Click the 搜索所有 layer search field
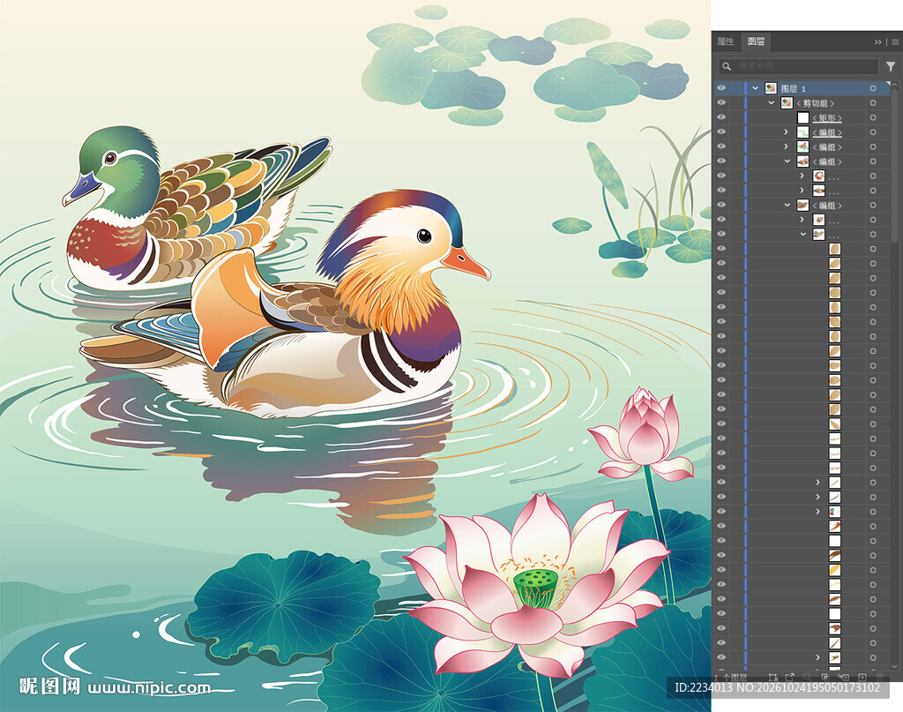 (x=799, y=66)
